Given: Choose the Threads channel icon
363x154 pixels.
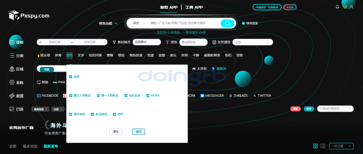Looking at the screenshot, I should tap(231, 95).
